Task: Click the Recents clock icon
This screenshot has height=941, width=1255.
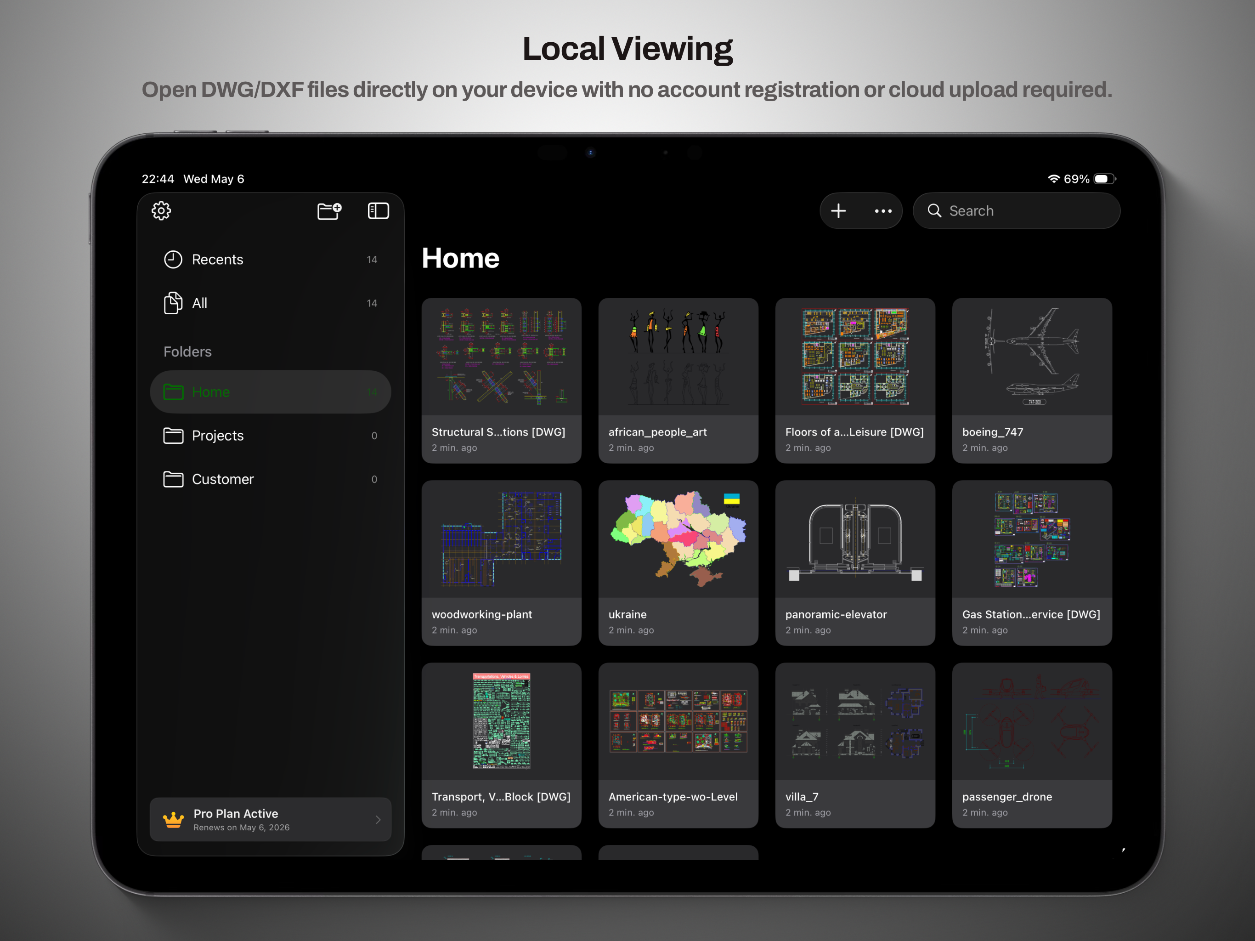Action: (x=173, y=259)
